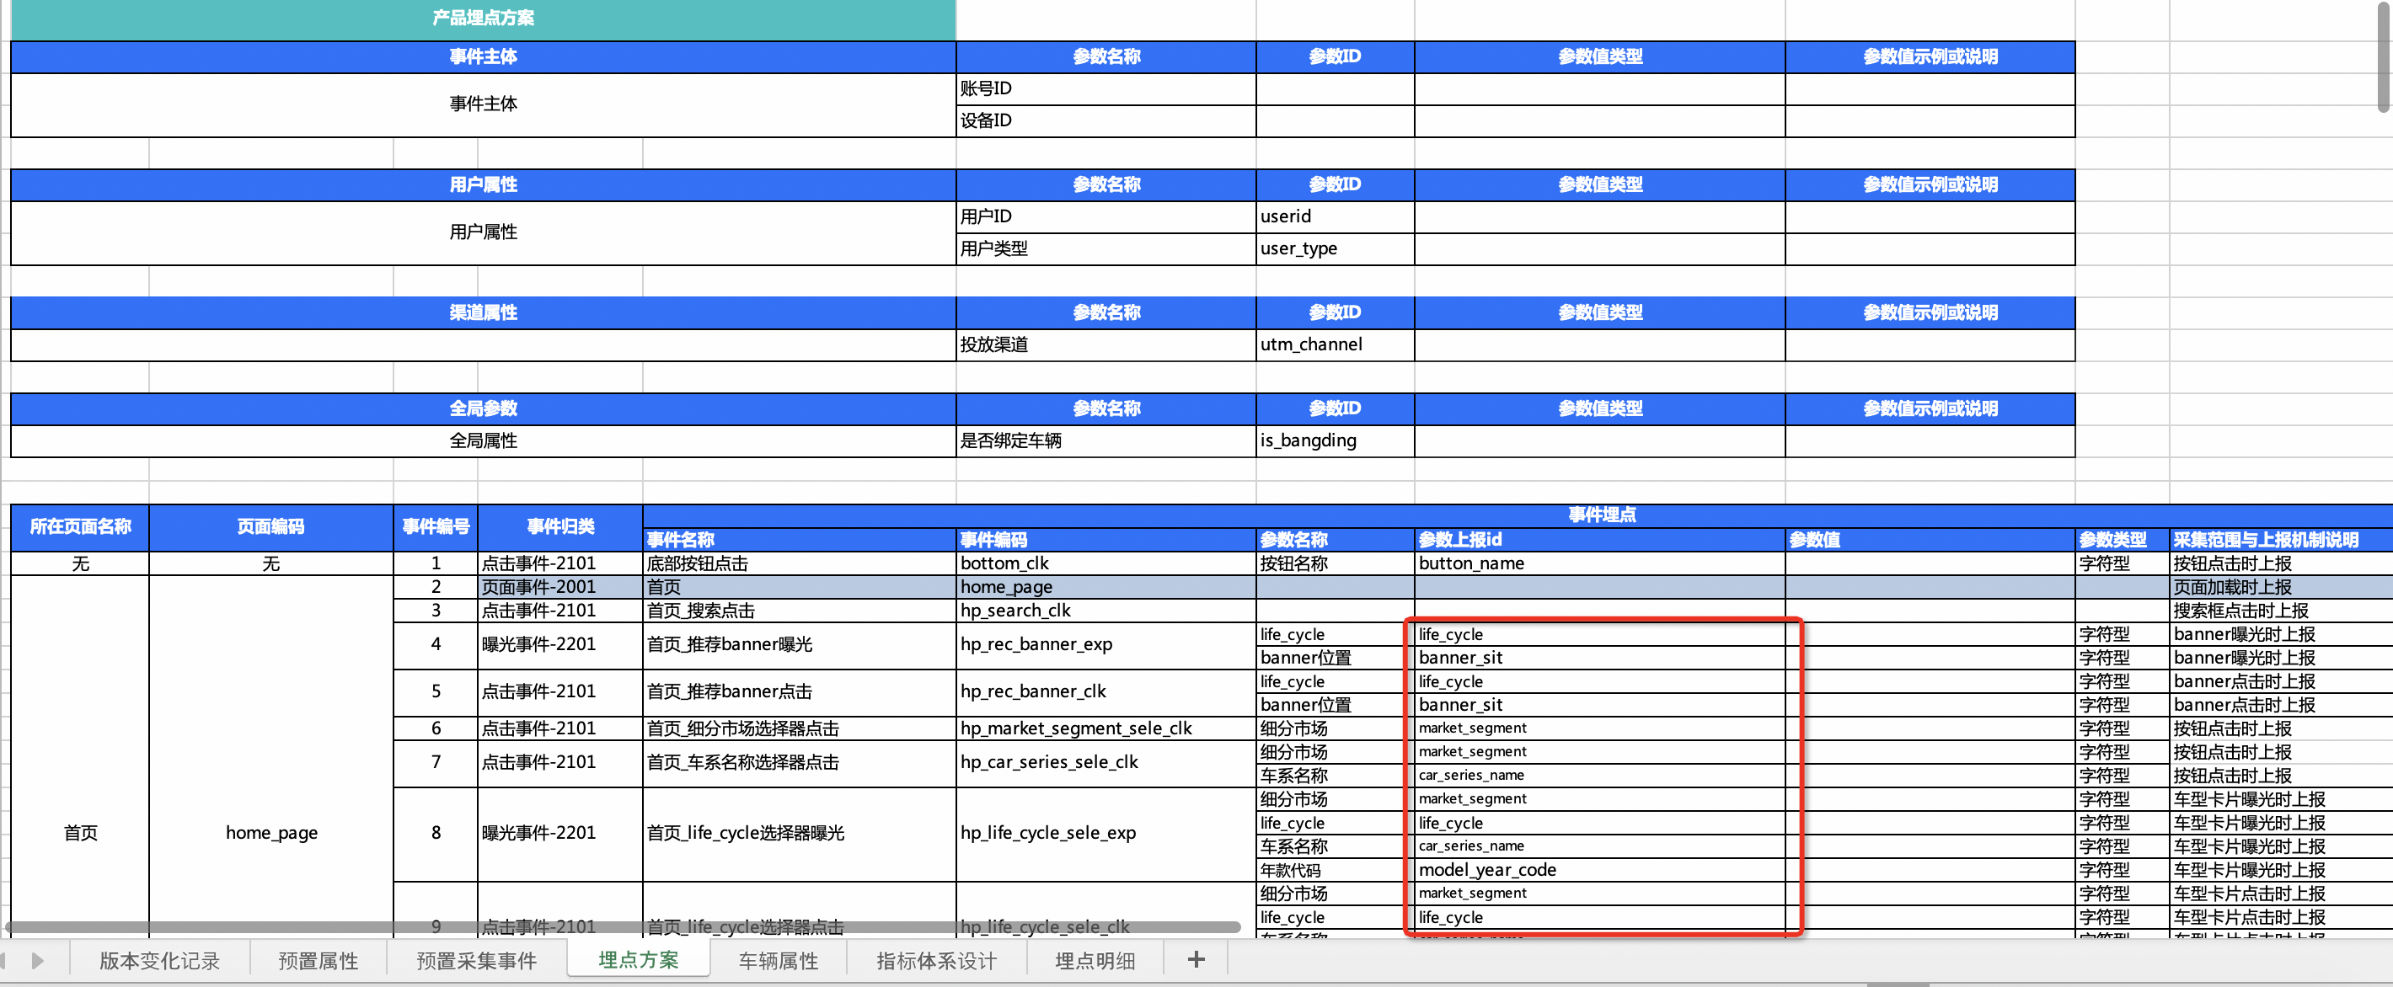Click the user_type cell
This screenshot has width=2393, height=987.
click(1335, 248)
